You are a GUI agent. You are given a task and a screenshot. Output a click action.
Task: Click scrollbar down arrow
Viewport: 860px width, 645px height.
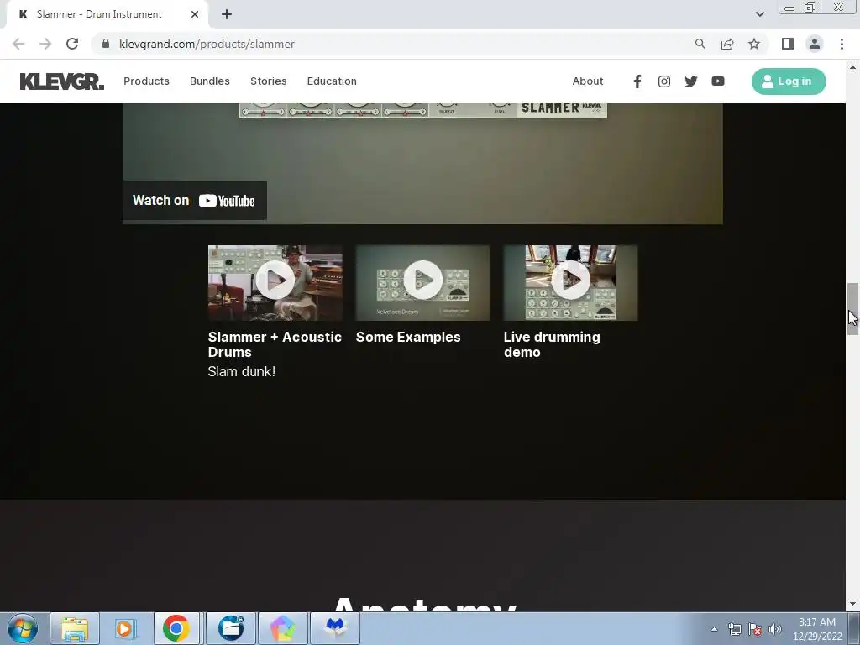pyautogui.click(x=852, y=605)
